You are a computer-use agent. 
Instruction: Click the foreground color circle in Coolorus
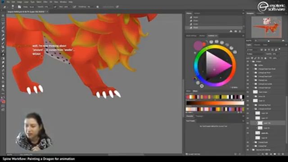pyautogui.click(x=198, y=45)
